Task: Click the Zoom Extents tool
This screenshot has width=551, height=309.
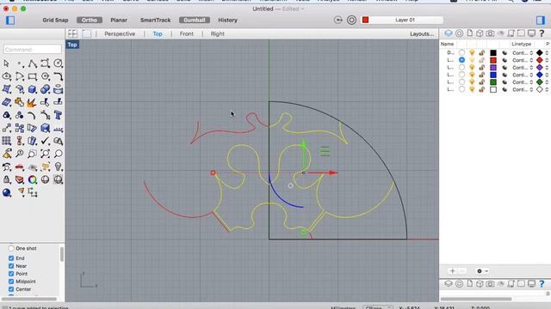Action: pos(46,154)
